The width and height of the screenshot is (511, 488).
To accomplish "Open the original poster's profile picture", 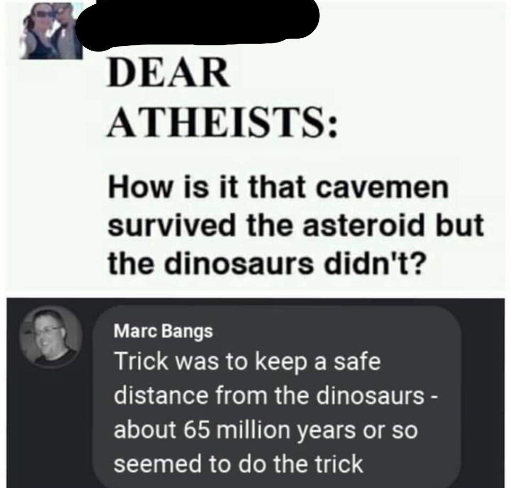I will coord(51,32).
